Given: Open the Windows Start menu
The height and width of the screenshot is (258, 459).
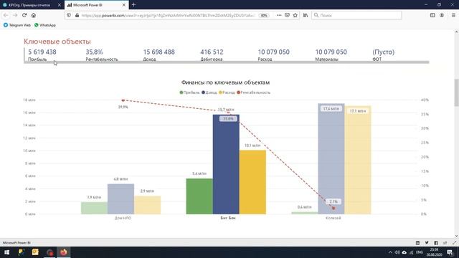Looking at the screenshot, I should (6, 252).
